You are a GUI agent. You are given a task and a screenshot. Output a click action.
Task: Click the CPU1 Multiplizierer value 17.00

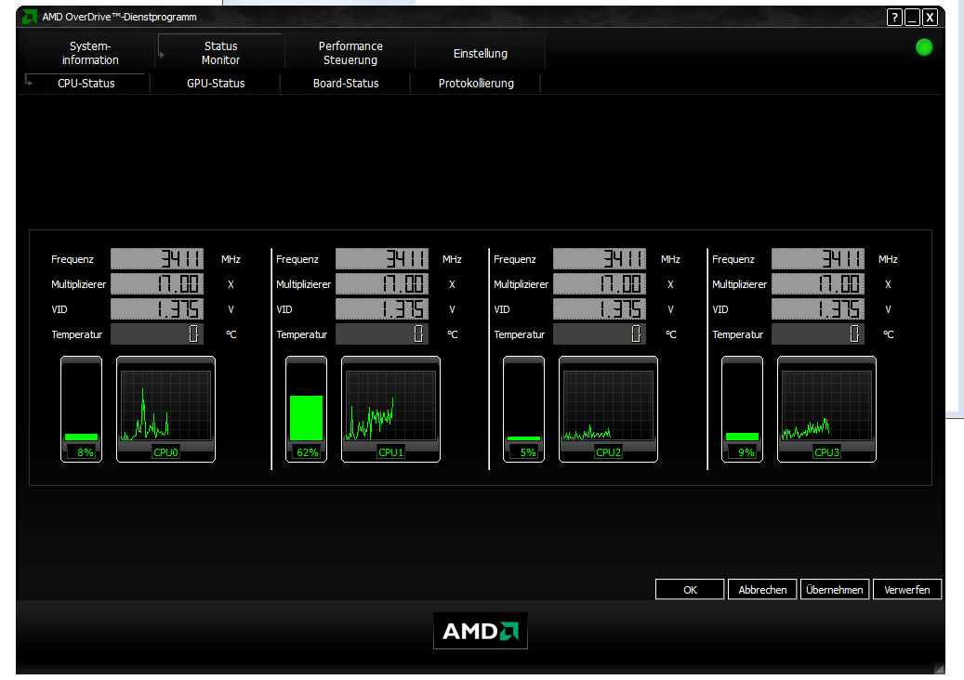pyautogui.click(x=382, y=283)
